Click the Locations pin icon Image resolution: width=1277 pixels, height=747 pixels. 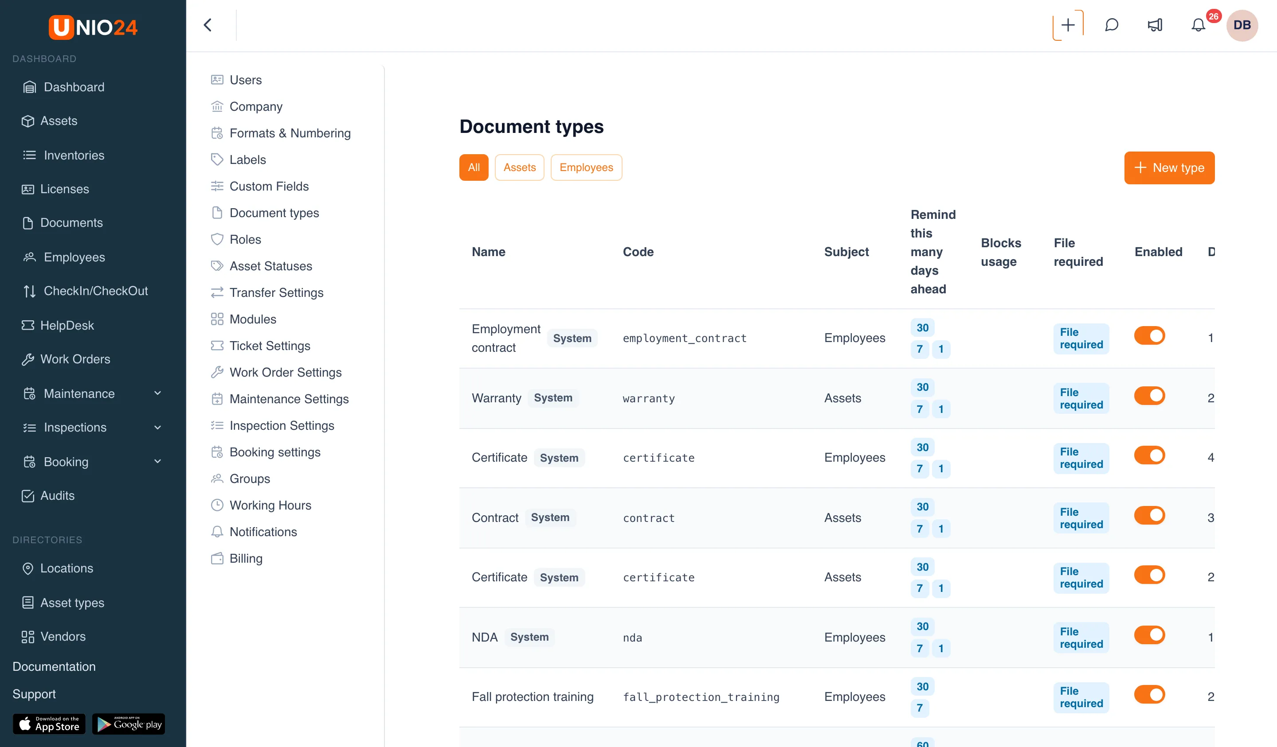[x=28, y=568]
